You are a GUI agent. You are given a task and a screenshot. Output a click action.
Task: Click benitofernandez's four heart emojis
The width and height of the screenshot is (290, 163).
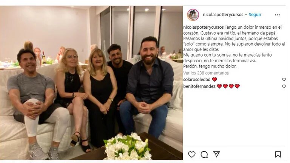tap(228, 86)
